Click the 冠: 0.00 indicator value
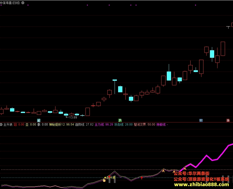The image size is (233, 189). coord(19,124)
